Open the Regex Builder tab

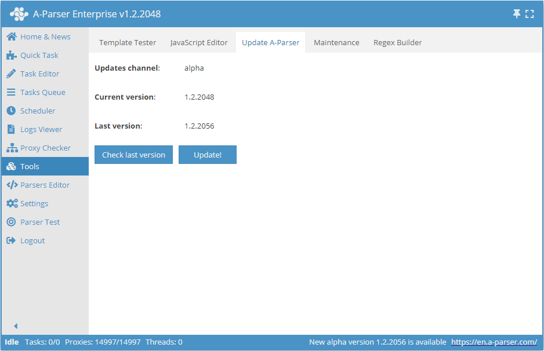tap(398, 42)
